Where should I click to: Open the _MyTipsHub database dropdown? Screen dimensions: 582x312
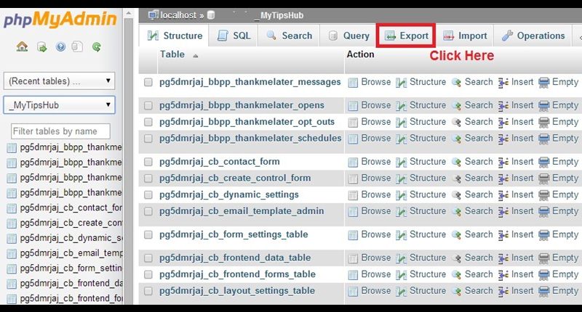60,105
